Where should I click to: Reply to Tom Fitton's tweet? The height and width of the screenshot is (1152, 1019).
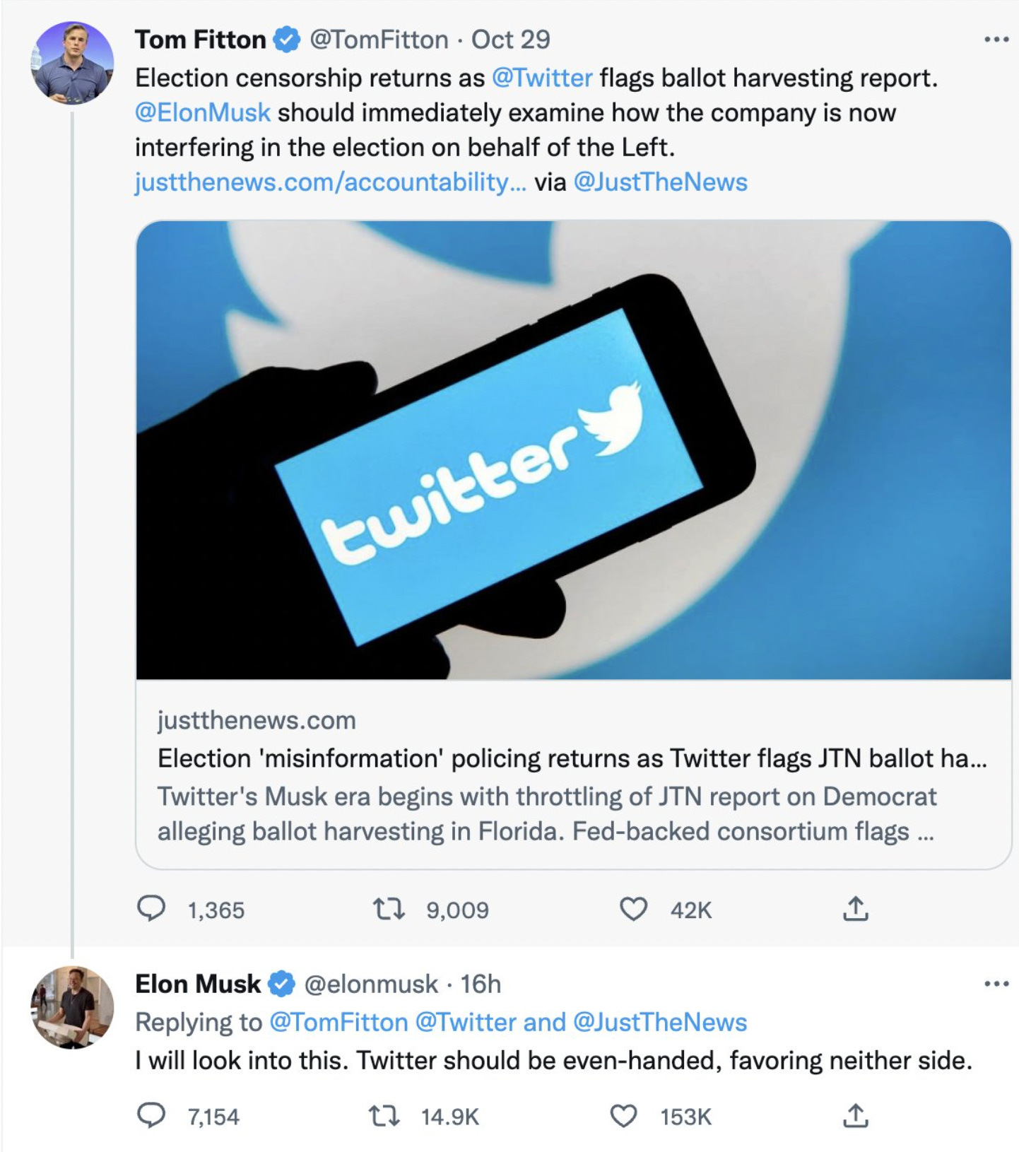tap(151, 909)
